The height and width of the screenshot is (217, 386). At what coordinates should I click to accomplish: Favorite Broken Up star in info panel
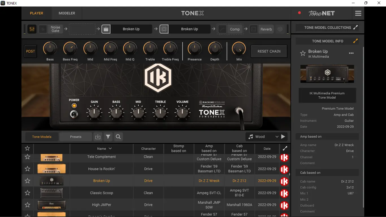[x=303, y=53]
